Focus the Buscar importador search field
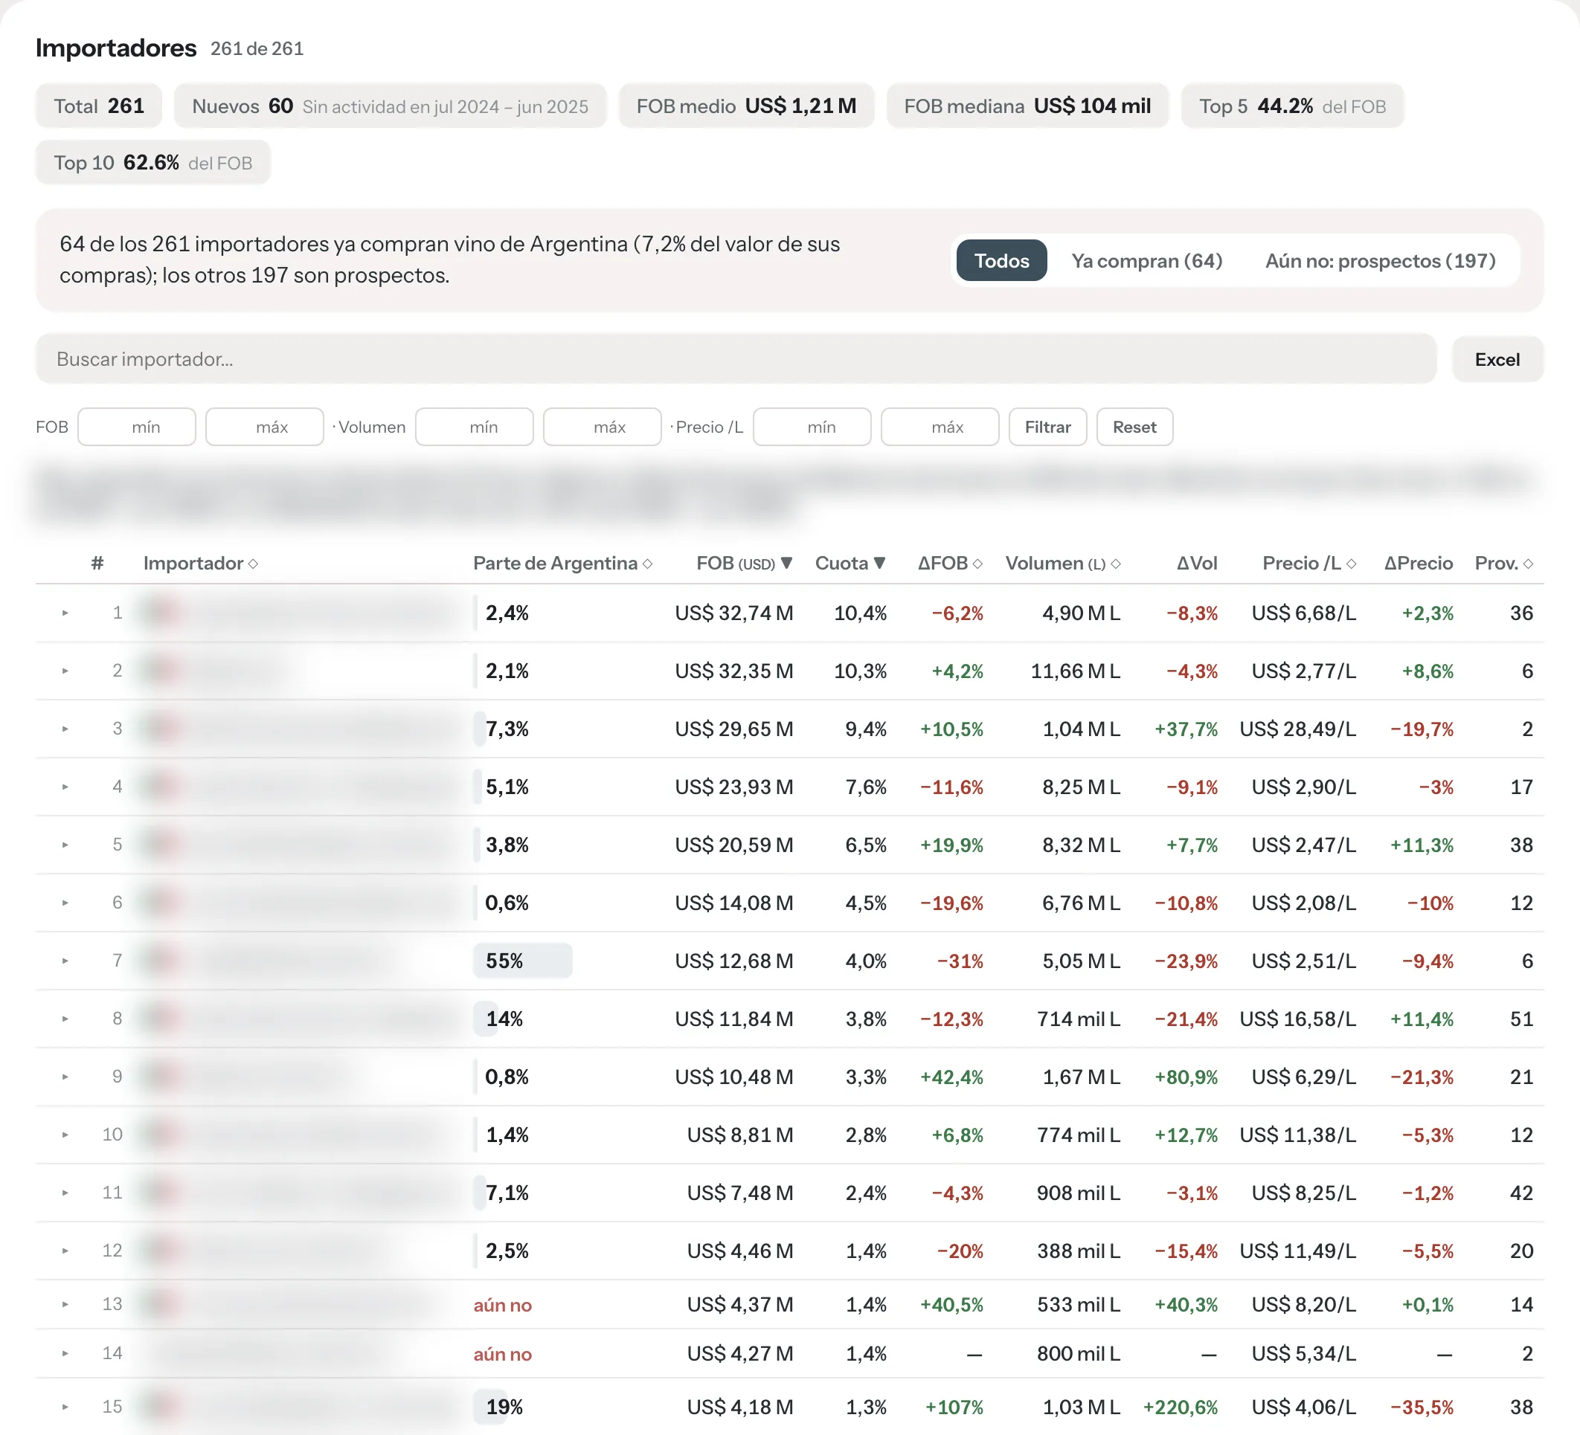The height and width of the screenshot is (1435, 1580). [736, 360]
